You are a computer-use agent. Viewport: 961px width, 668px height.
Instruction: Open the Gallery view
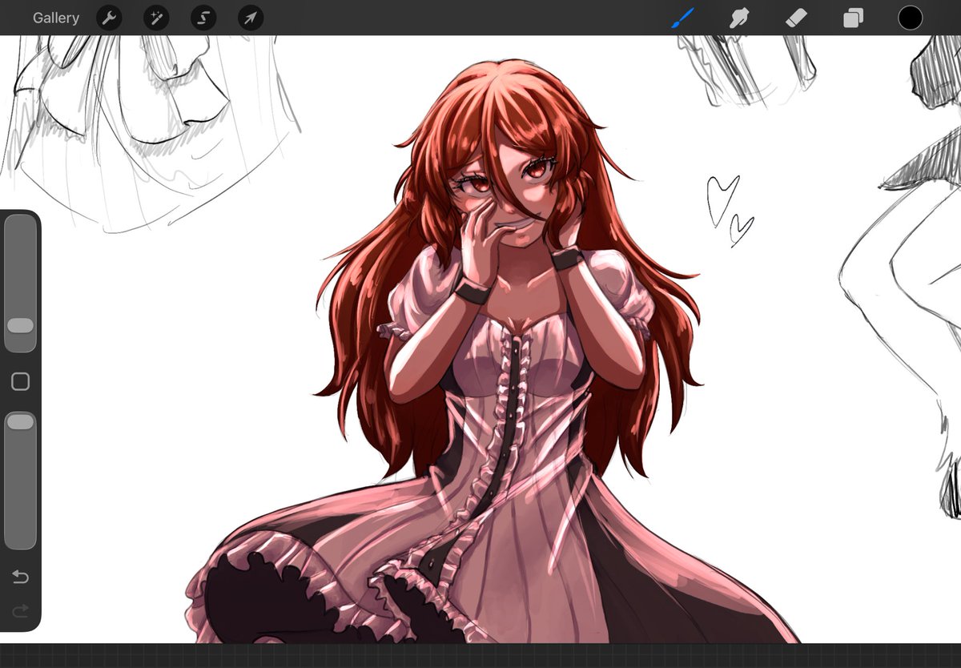(x=56, y=18)
